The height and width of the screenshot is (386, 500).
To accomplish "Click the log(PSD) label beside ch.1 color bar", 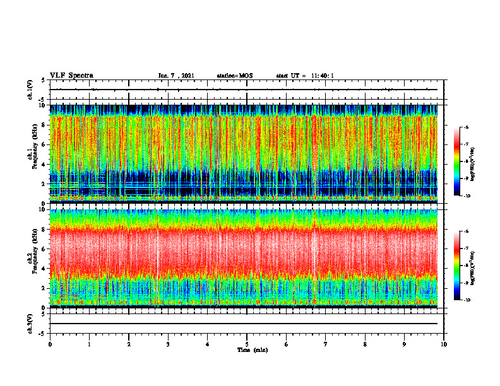I will click(x=472, y=165).
